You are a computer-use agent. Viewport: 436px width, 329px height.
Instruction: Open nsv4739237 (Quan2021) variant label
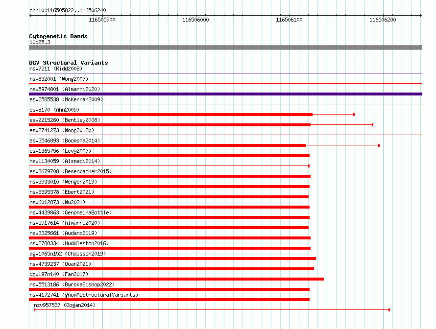60,264
